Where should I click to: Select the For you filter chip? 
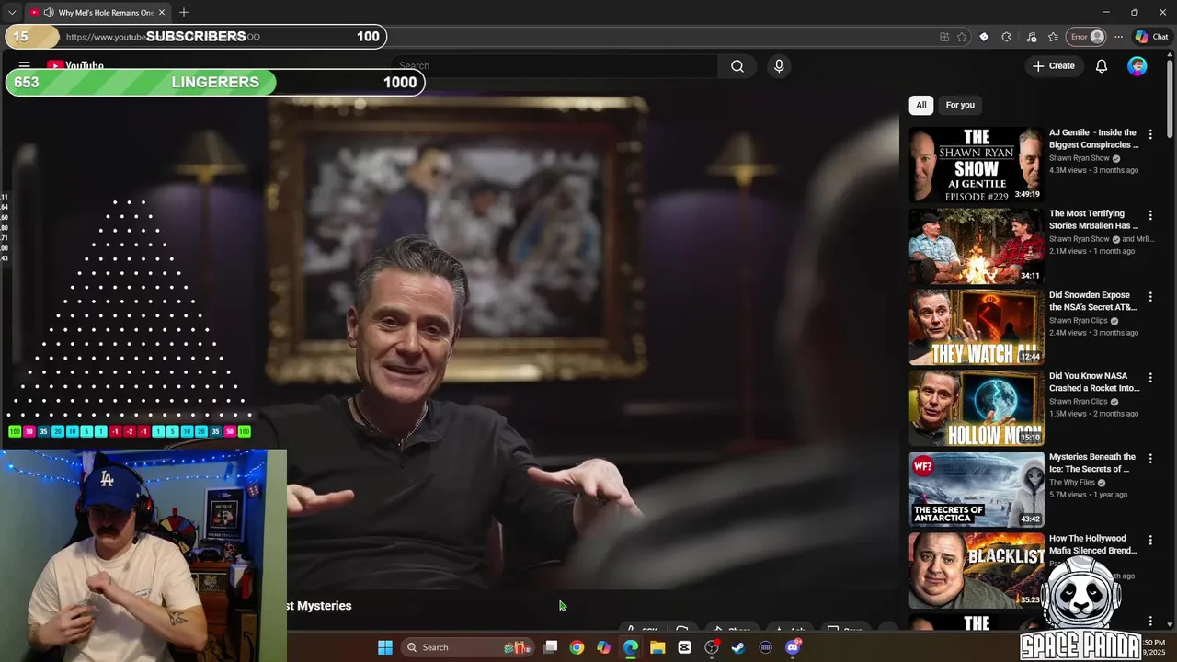tap(960, 105)
